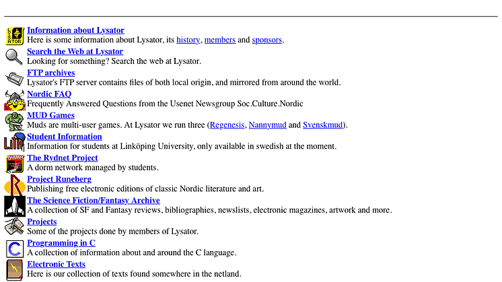This screenshot has height=282, width=502.
Task: Click the hammer icon beside Projects
Action: pyautogui.click(x=14, y=227)
